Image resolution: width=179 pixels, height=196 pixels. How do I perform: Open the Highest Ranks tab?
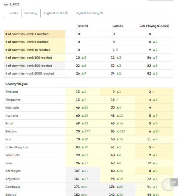pyautogui.click(x=54, y=13)
